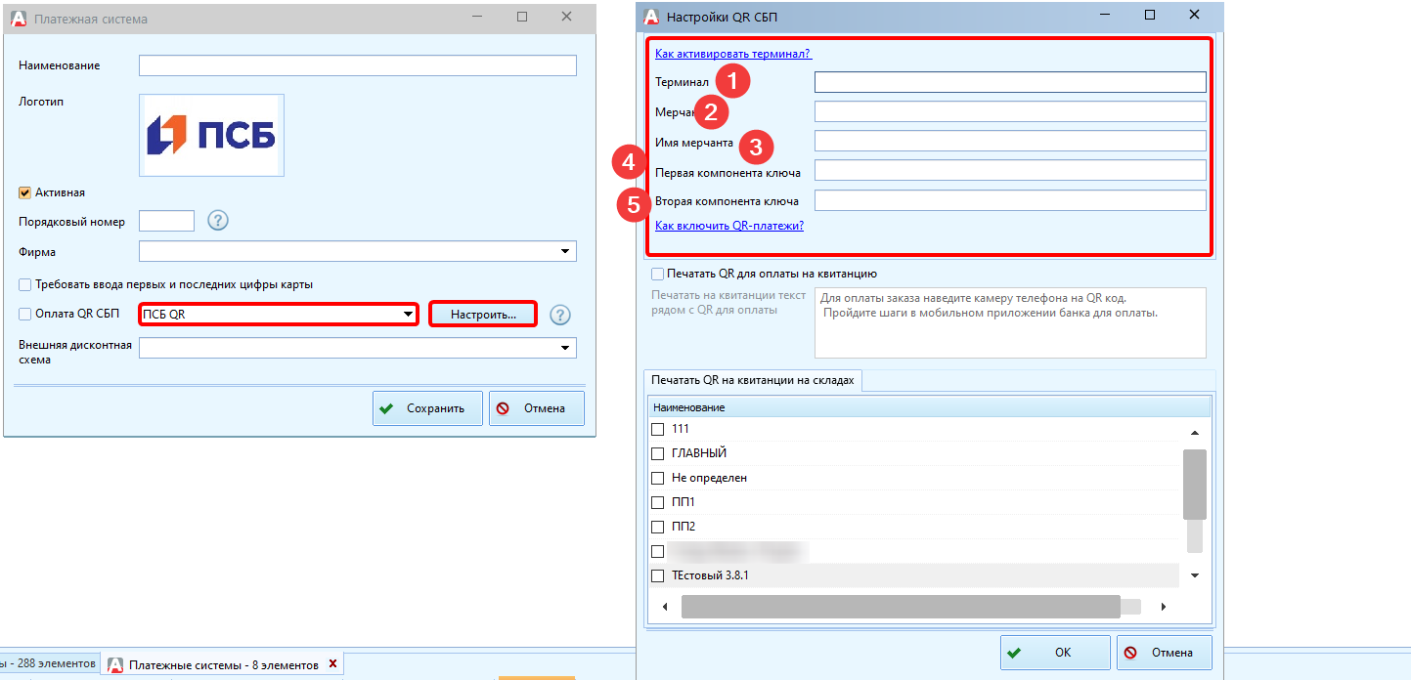Screen dimensions: 1411x680
Task: Click the ПСБ logo image
Action: pyautogui.click(x=212, y=135)
